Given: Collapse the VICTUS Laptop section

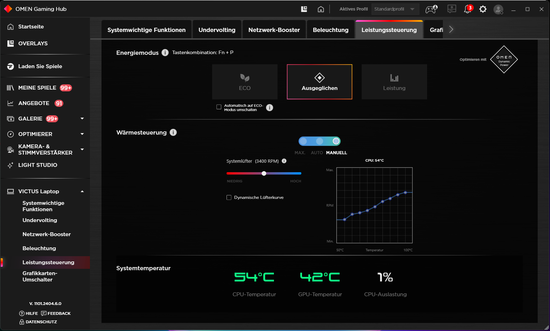Looking at the screenshot, I should (82, 192).
